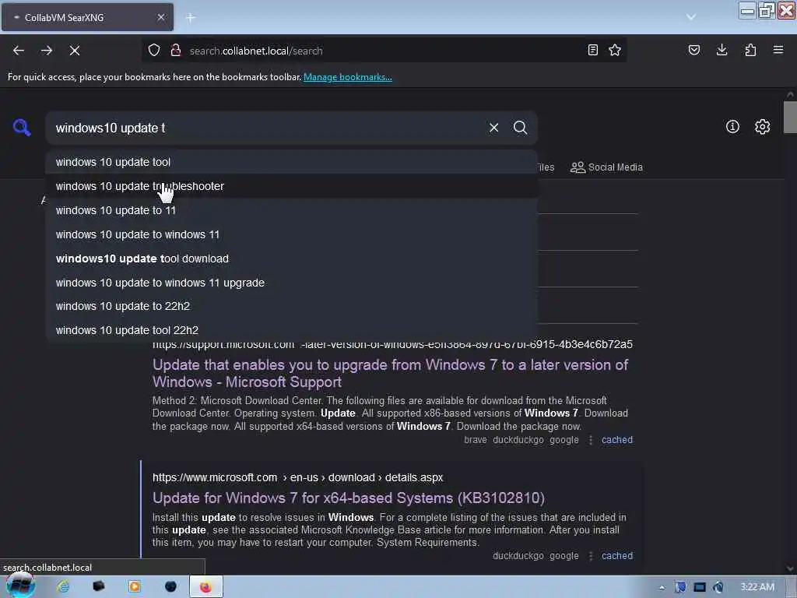Open black cube app in taskbar

coord(99,587)
